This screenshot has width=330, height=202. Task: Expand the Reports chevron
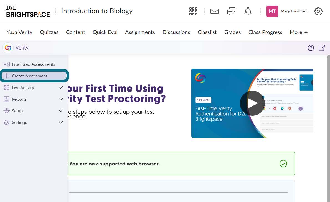click(61, 99)
